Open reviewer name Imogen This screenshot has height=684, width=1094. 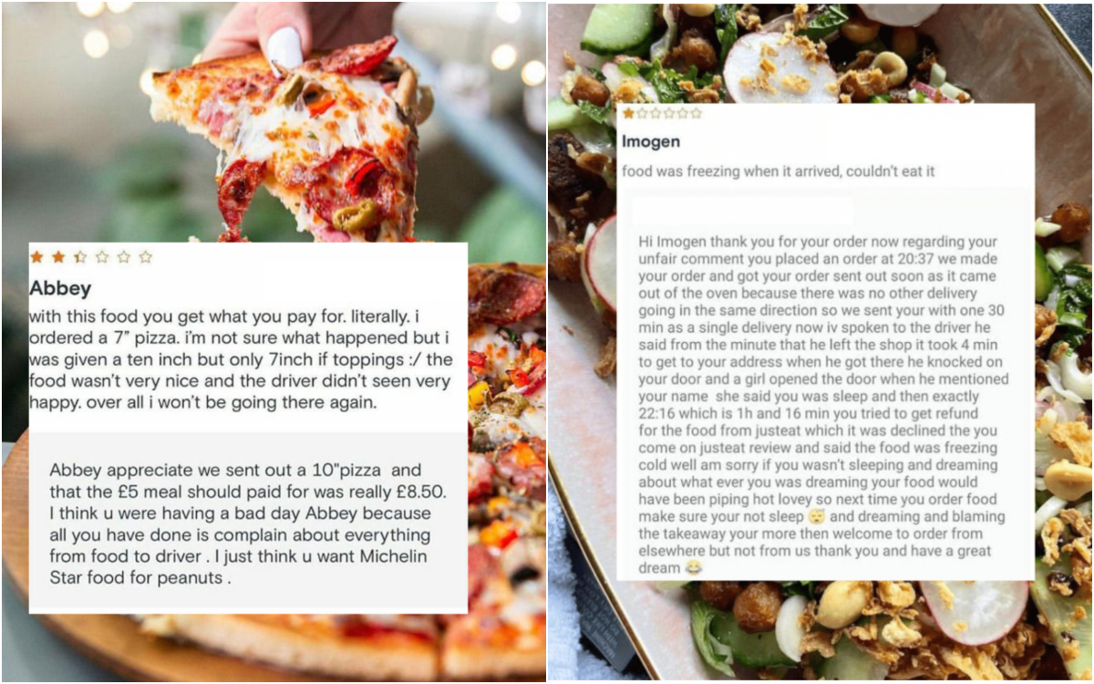tap(651, 142)
